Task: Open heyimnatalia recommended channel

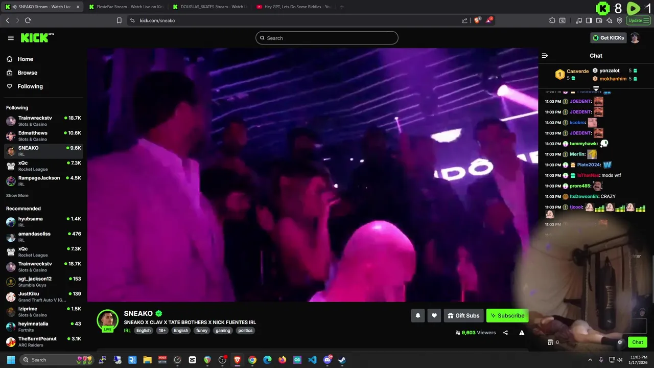Action: point(43,326)
